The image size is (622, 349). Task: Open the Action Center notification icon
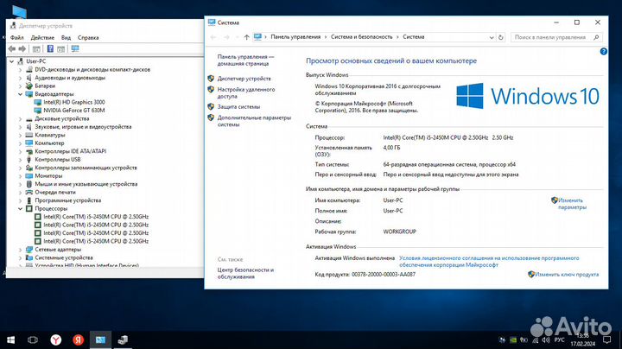[606, 339]
